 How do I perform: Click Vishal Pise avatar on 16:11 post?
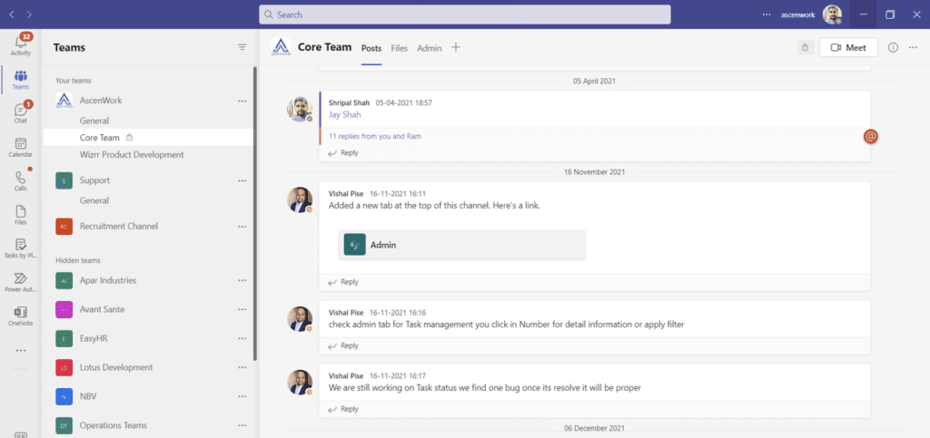[300, 200]
